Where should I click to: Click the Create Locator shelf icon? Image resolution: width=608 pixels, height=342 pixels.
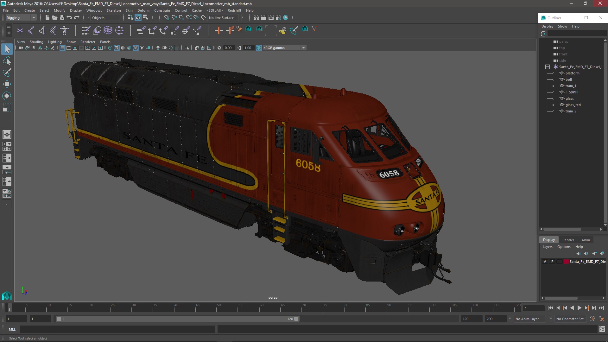[20, 30]
